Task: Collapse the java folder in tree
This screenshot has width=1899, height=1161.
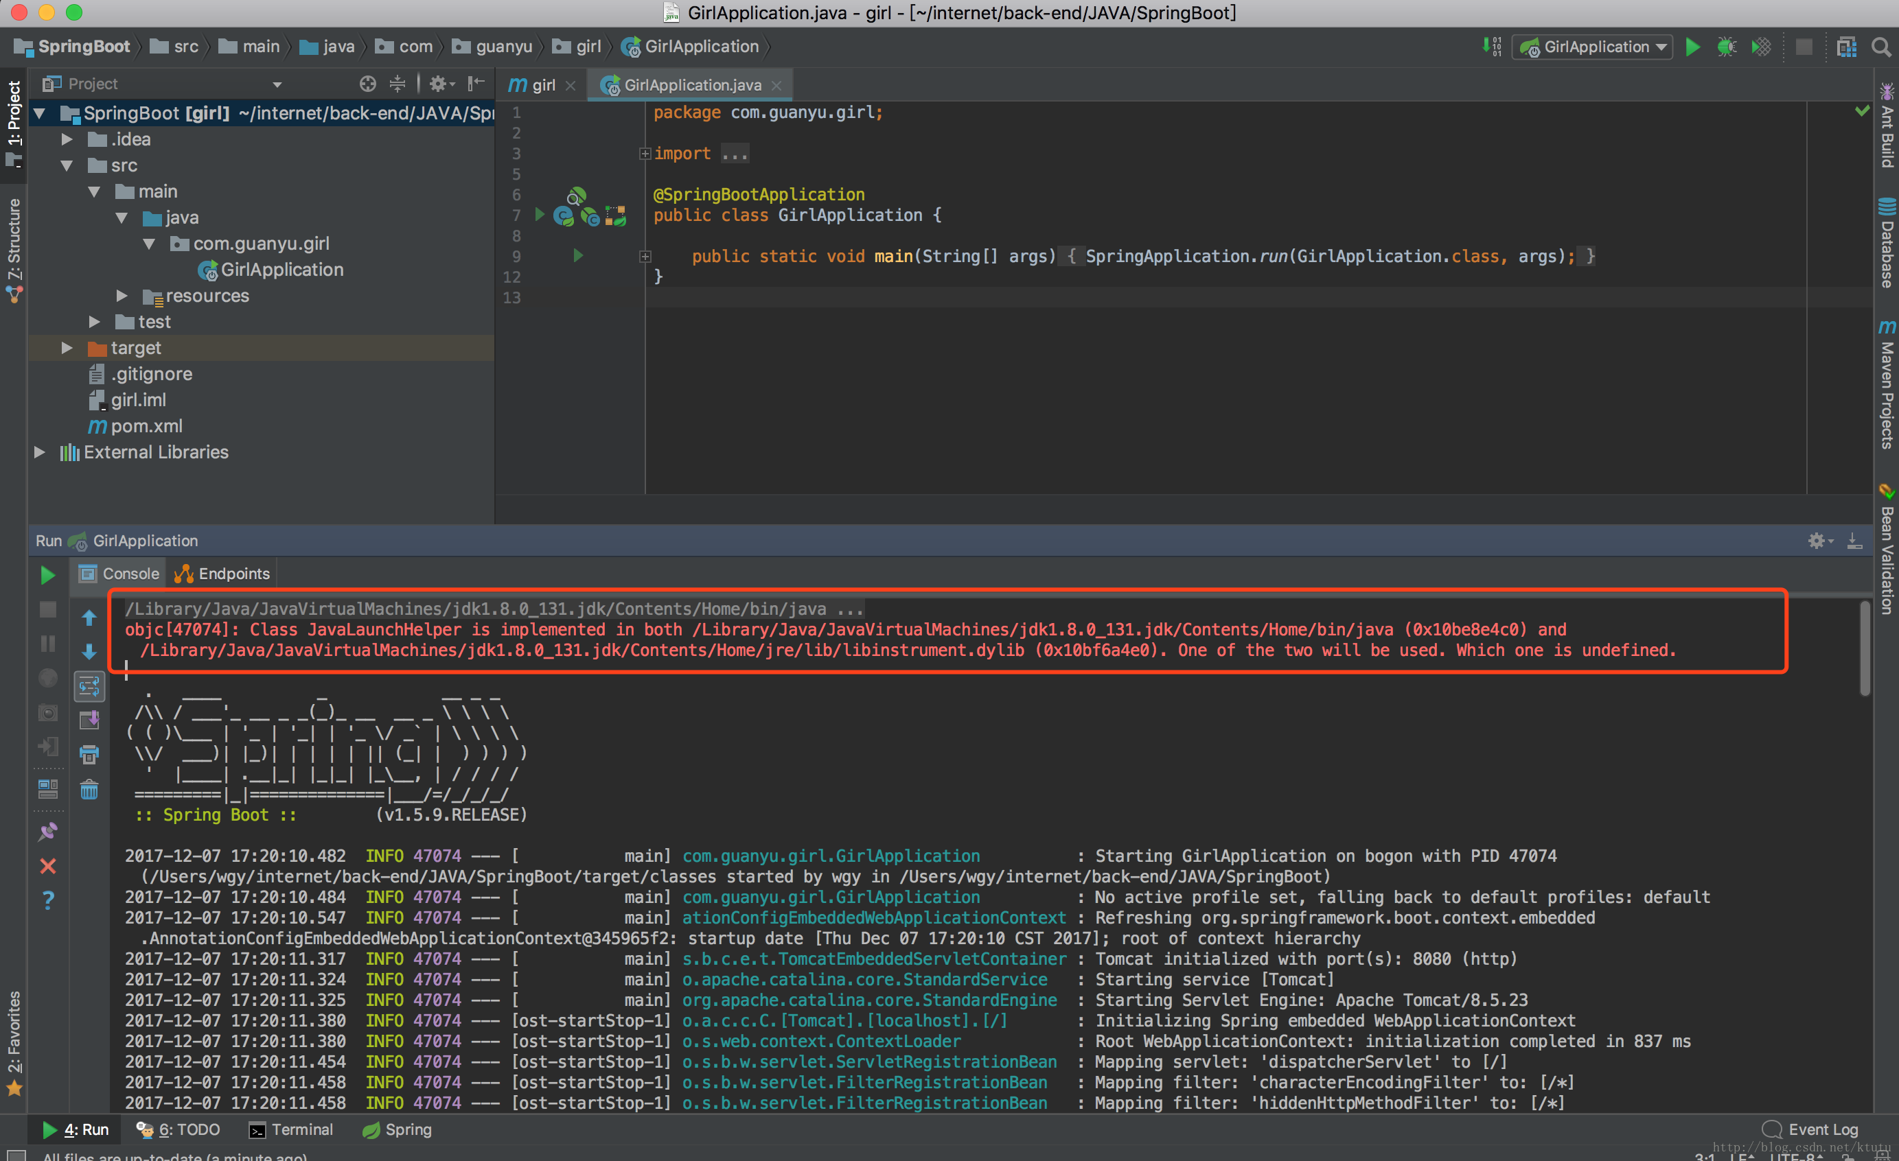Action: [122, 218]
